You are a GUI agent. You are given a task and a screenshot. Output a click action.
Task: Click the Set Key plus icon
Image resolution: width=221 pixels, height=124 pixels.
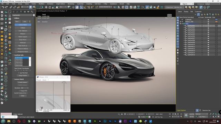(x=186, y=115)
